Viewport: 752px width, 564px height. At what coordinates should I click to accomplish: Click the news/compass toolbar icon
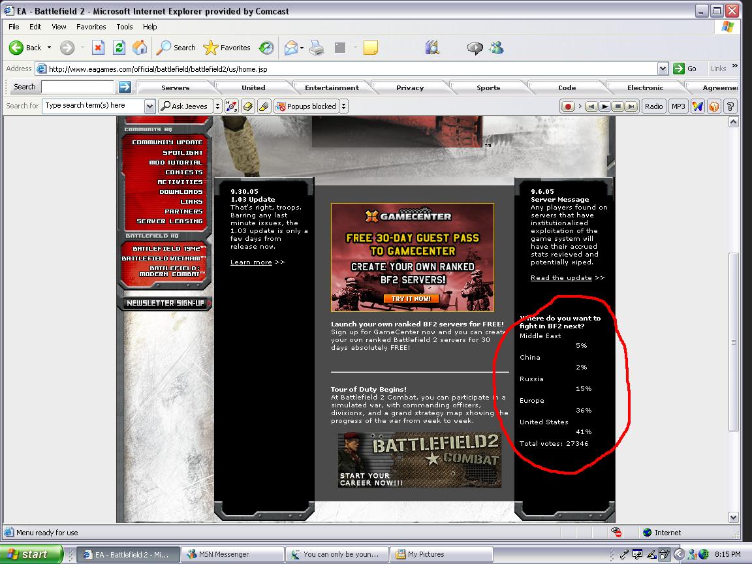click(x=232, y=106)
